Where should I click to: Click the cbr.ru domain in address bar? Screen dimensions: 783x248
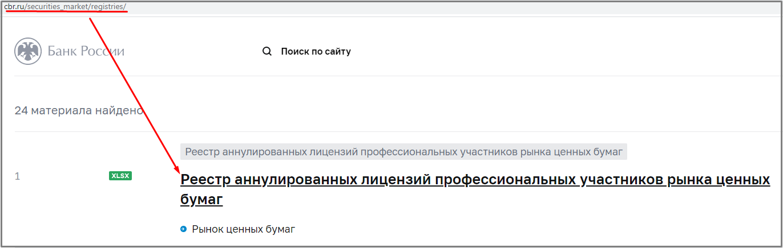[x=14, y=6]
